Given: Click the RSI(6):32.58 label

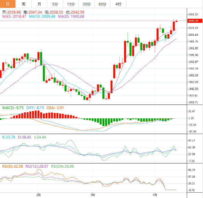Looking at the screenshot, I should click(x=13, y=166).
